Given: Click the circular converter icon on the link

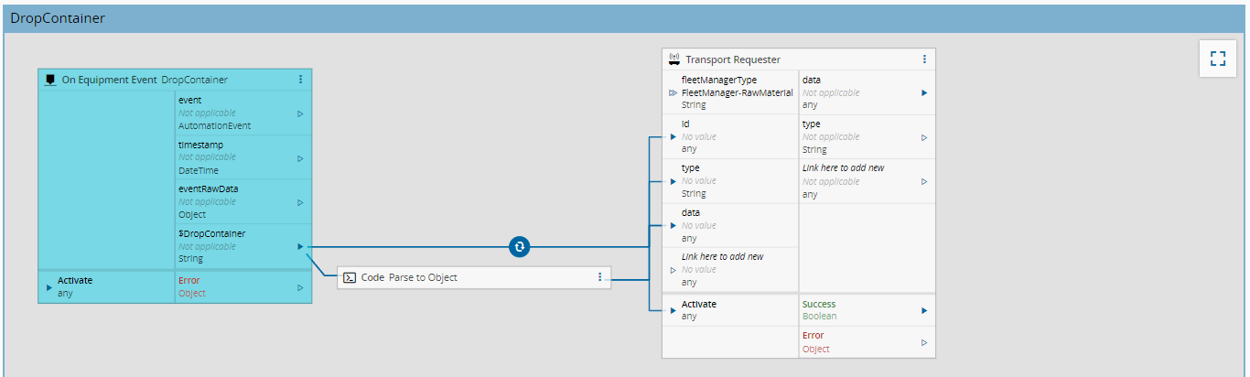Looking at the screenshot, I should 520,247.
